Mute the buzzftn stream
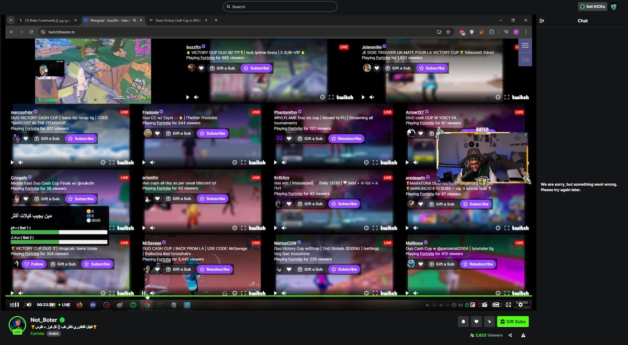The width and height of the screenshot is (628, 345). pyautogui.click(x=196, y=97)
